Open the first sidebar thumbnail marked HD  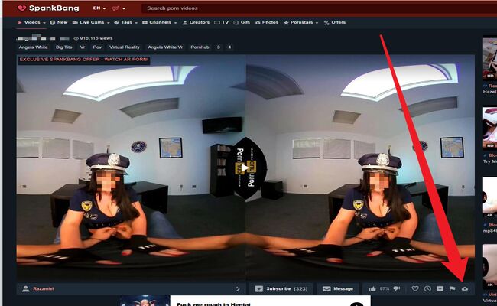[x=489, y=58]
